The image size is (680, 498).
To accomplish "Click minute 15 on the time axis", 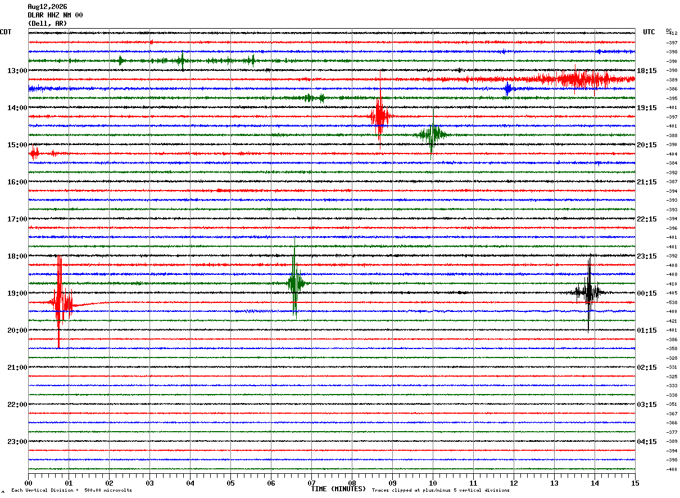I will point(635,483).
